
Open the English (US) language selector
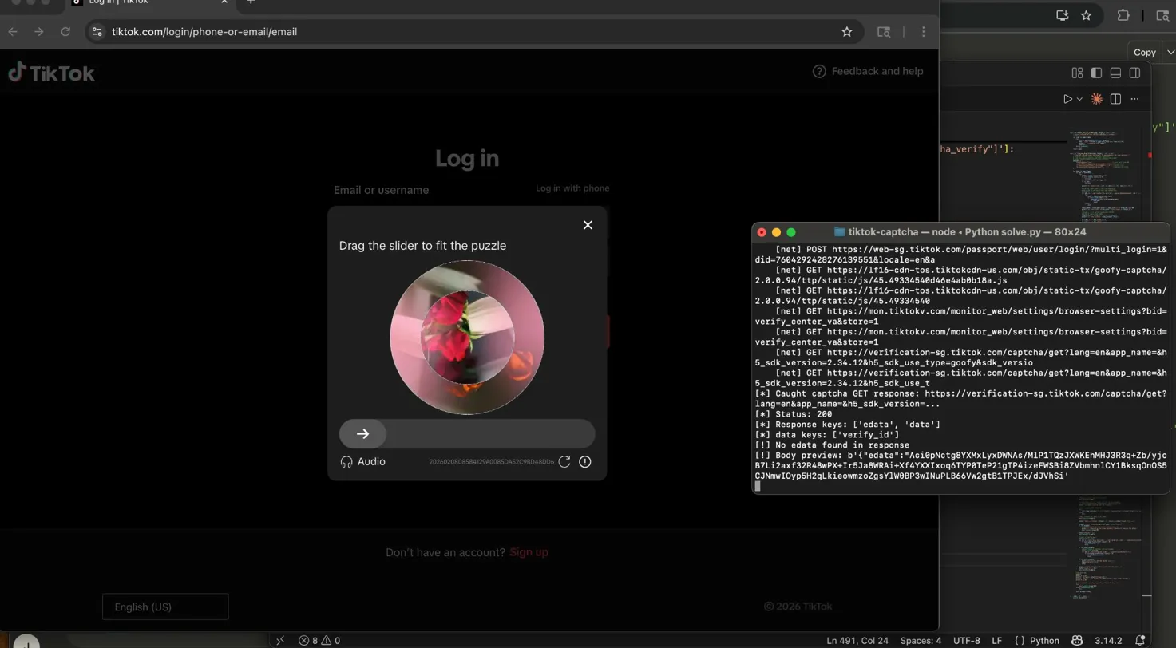point(164,607)
